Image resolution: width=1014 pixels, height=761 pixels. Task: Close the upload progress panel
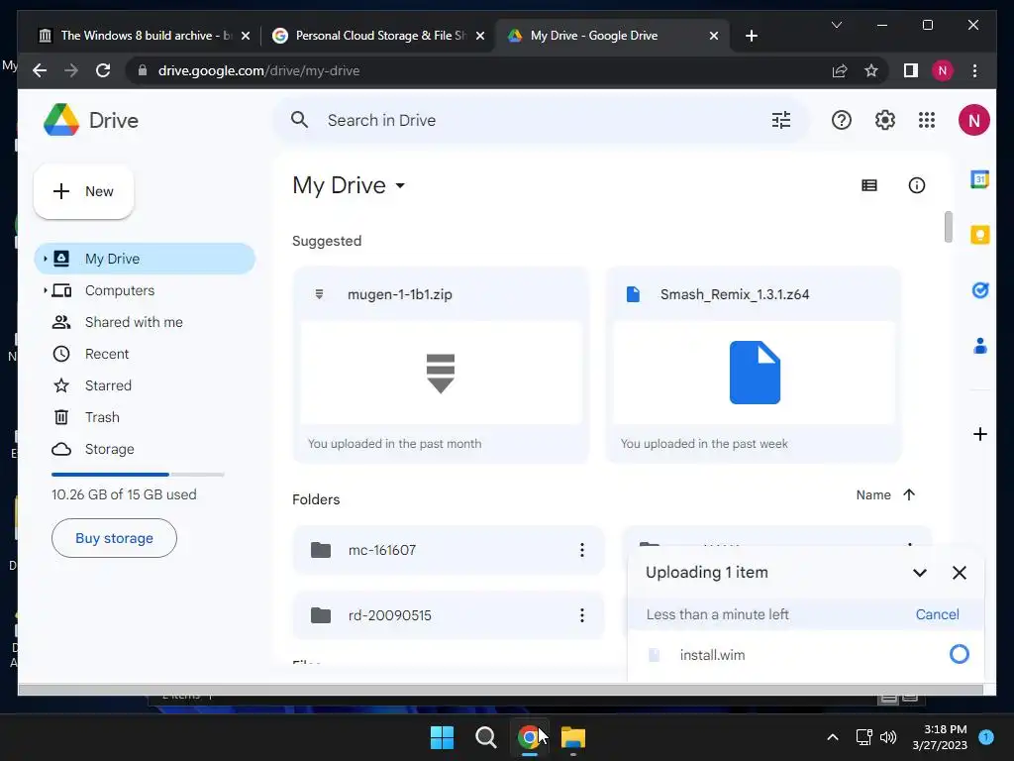[x=959, y=573]
